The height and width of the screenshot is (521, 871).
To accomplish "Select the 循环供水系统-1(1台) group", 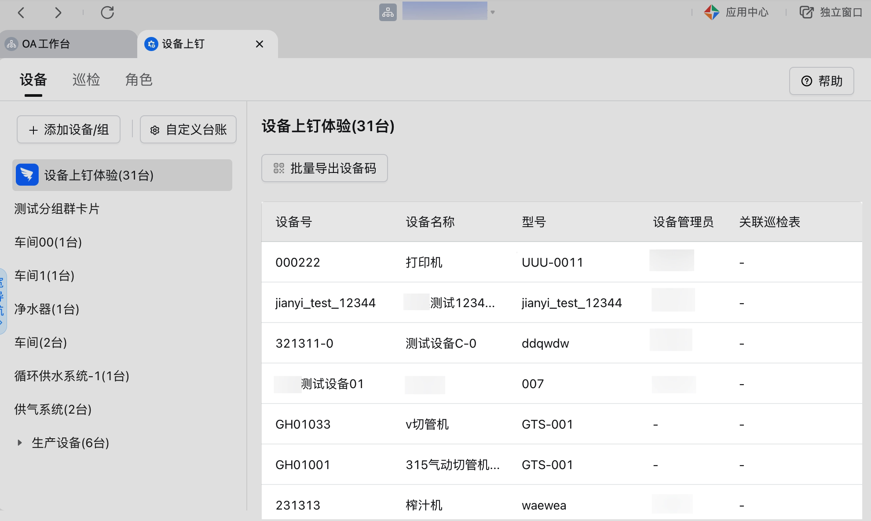I will (72, 376).
